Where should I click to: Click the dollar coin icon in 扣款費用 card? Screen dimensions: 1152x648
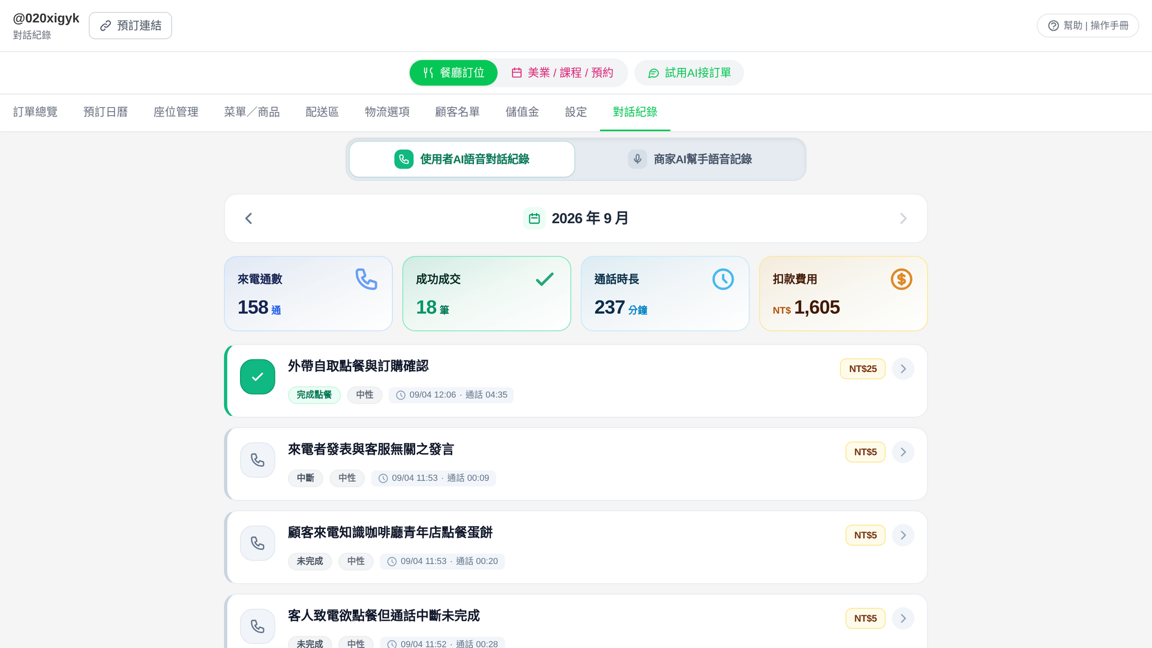pyautogui.click(x=901, y=279)
